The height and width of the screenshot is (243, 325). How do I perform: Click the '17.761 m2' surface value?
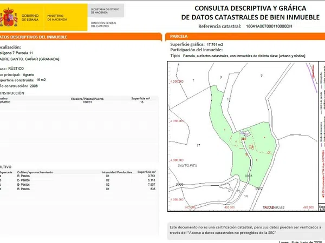[215, 44]
